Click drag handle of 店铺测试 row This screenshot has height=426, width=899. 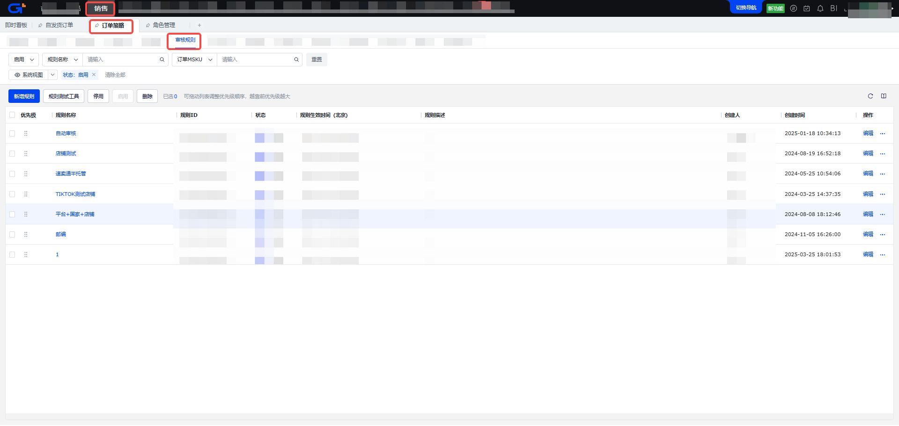(26, 153)
